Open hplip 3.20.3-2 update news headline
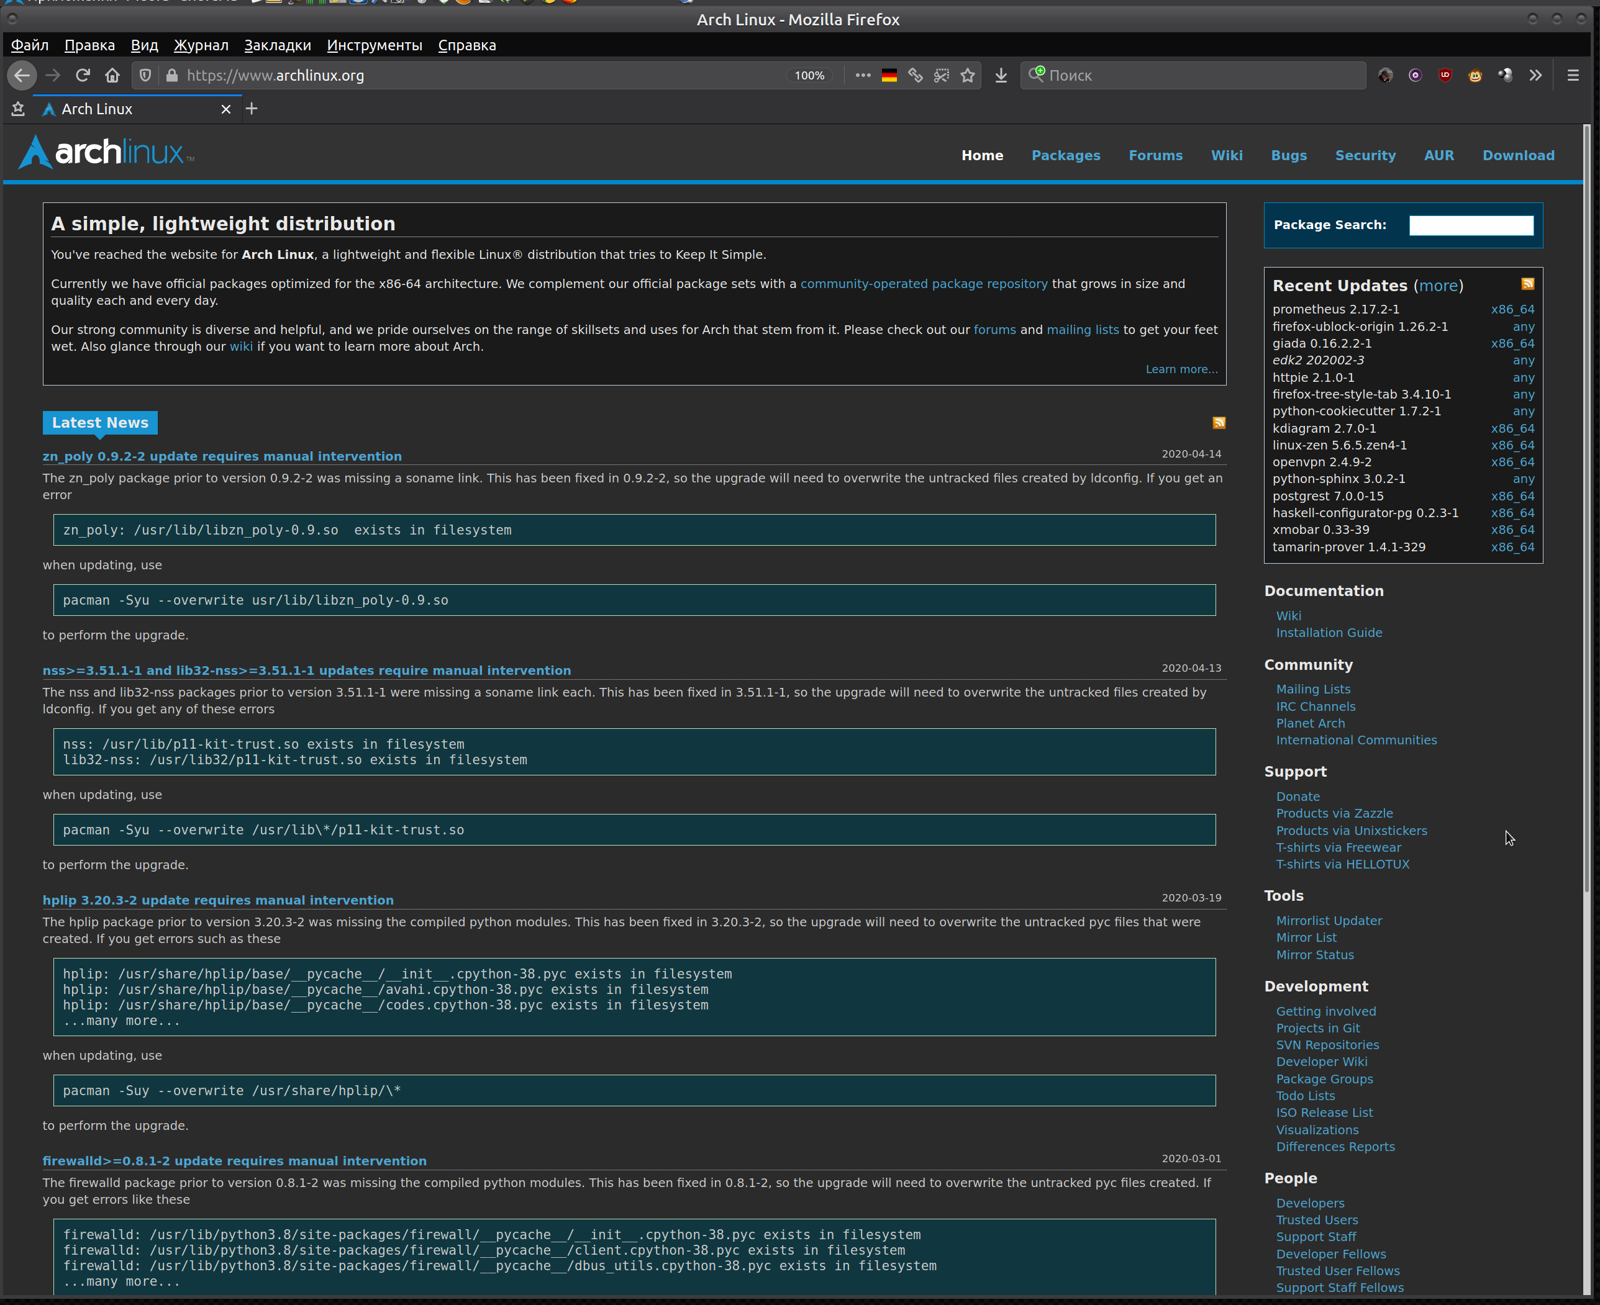The height and width of the screenshot is (1305, 1600). [x=218, y=900]
